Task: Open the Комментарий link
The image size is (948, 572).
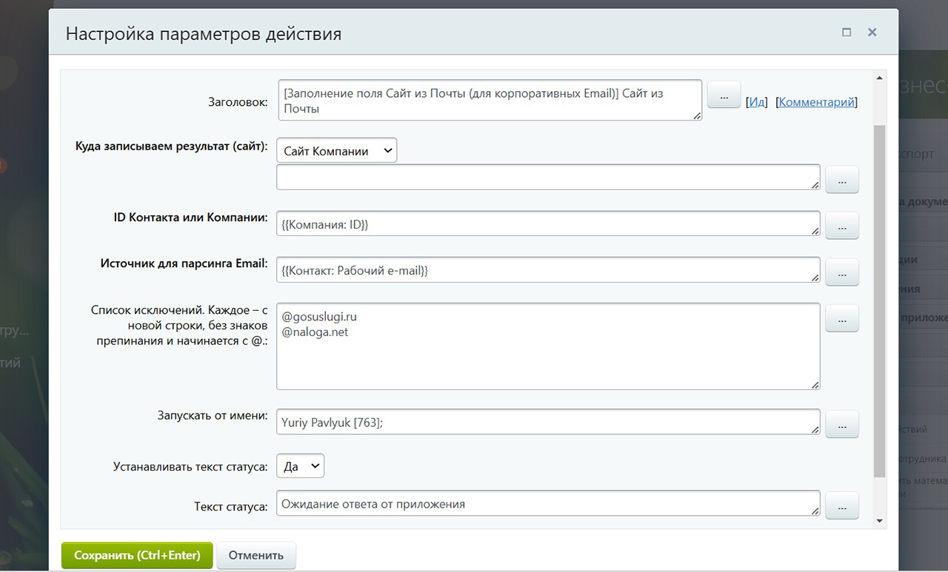Action: tap(817, 102)
